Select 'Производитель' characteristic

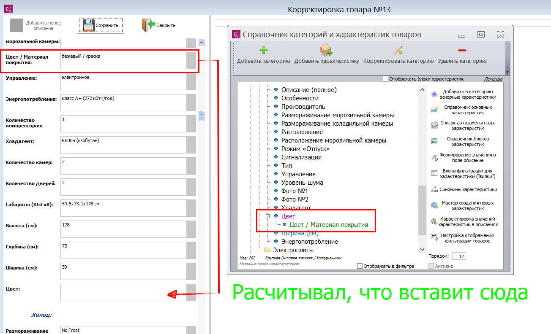(x=303, y=107)
